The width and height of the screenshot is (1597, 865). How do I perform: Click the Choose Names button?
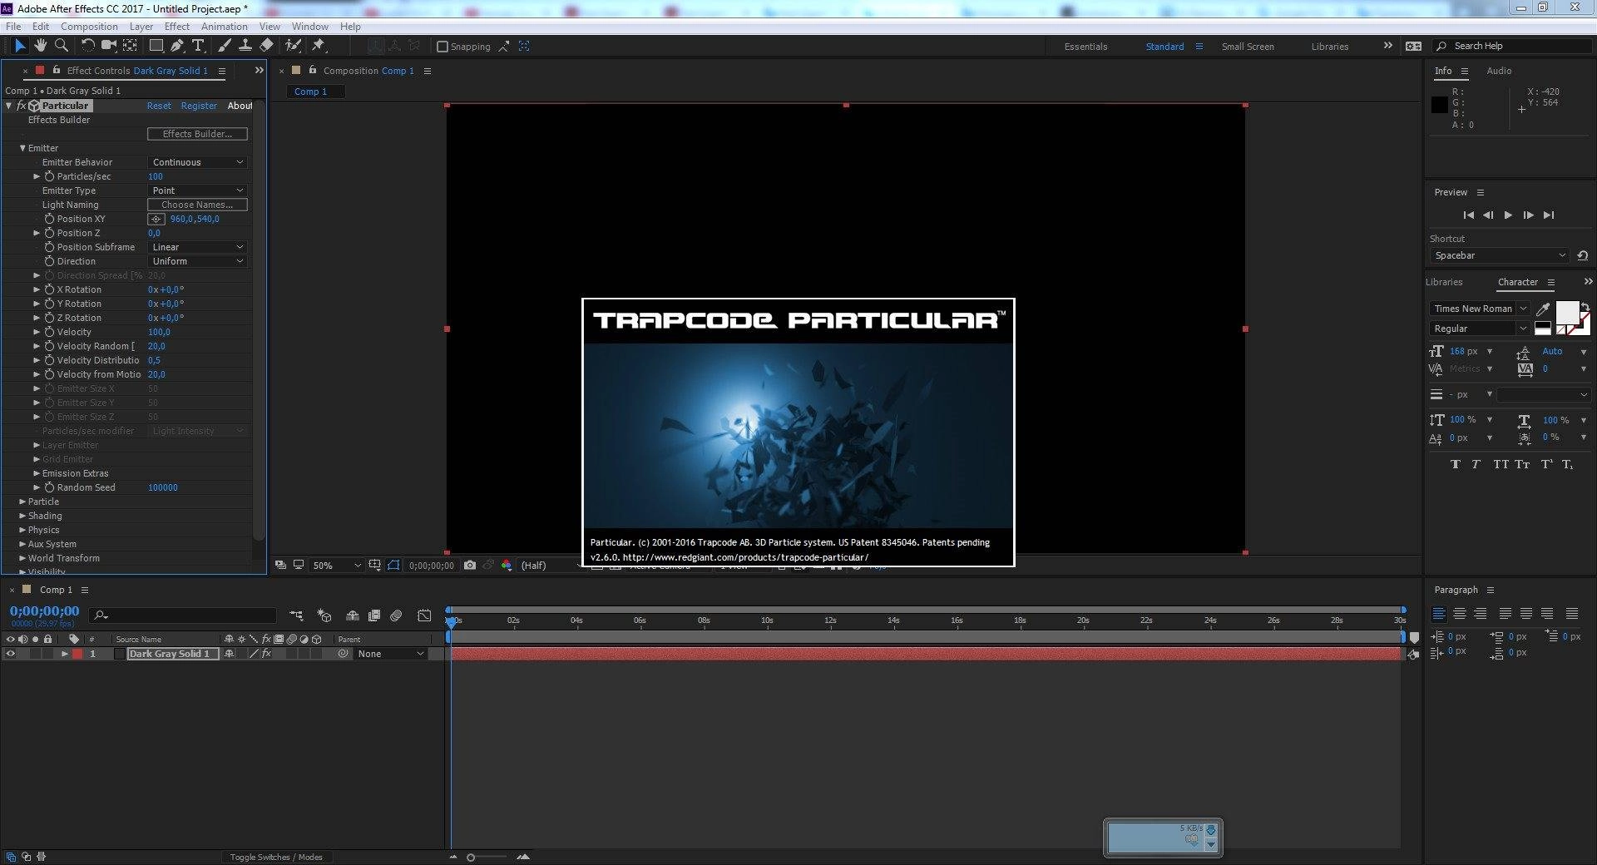[198, 205]
